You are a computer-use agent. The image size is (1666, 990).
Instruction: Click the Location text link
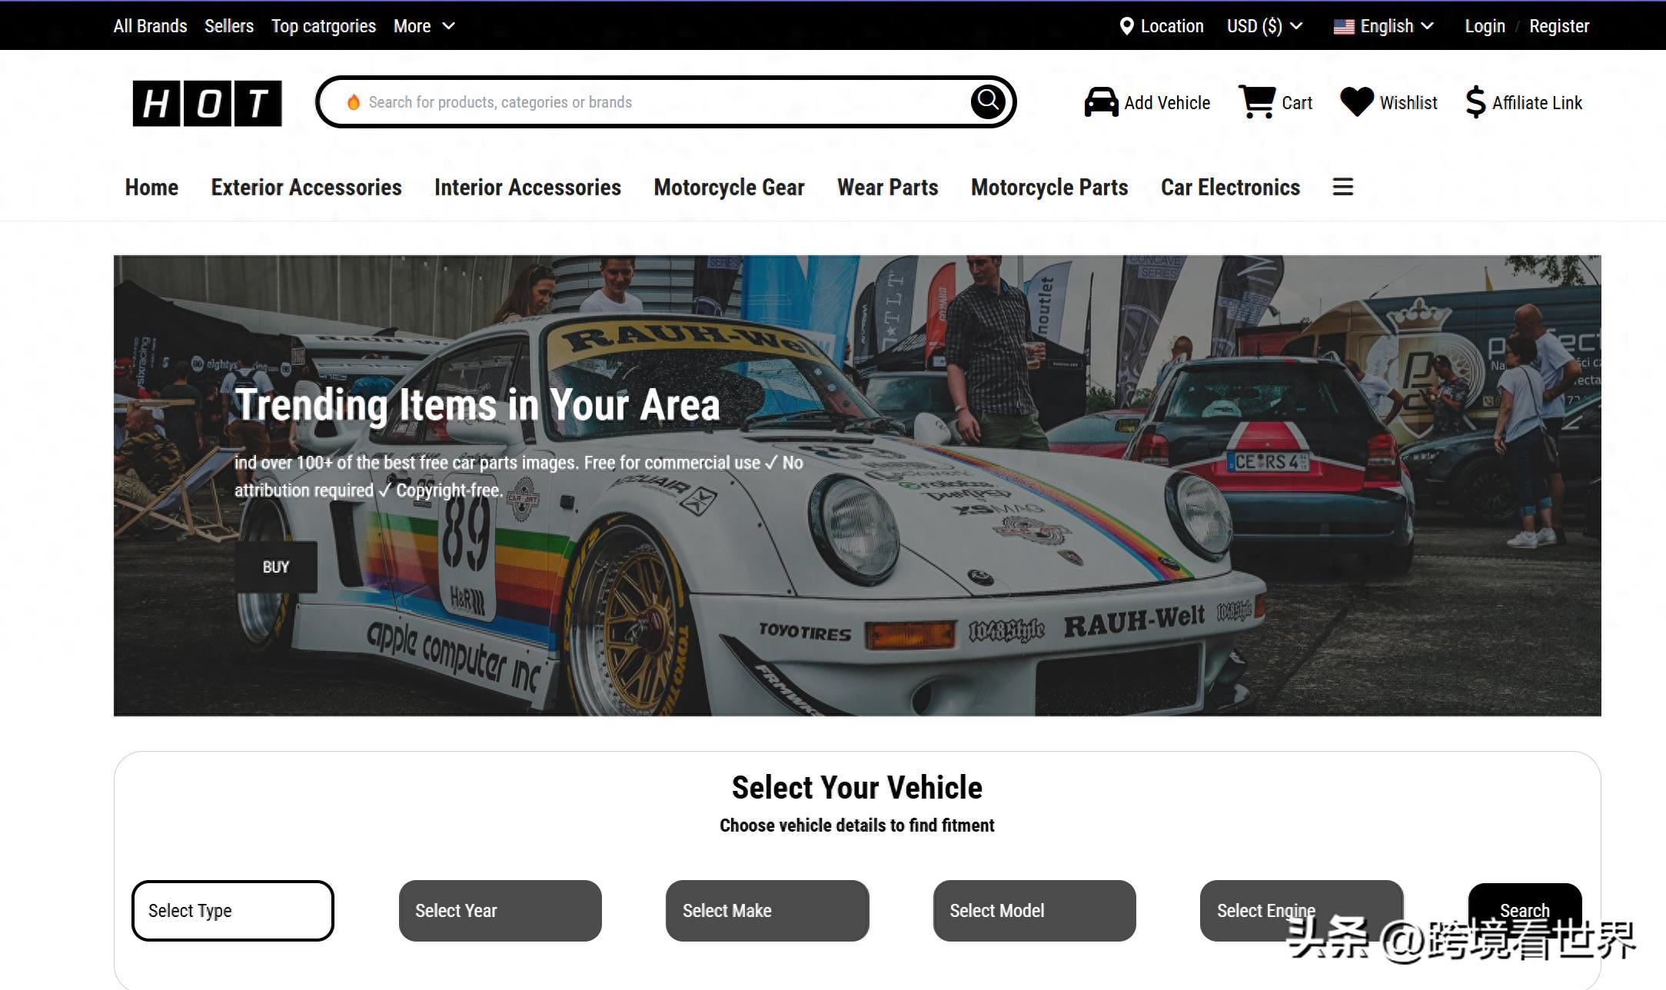click(x=1172, y=26)
